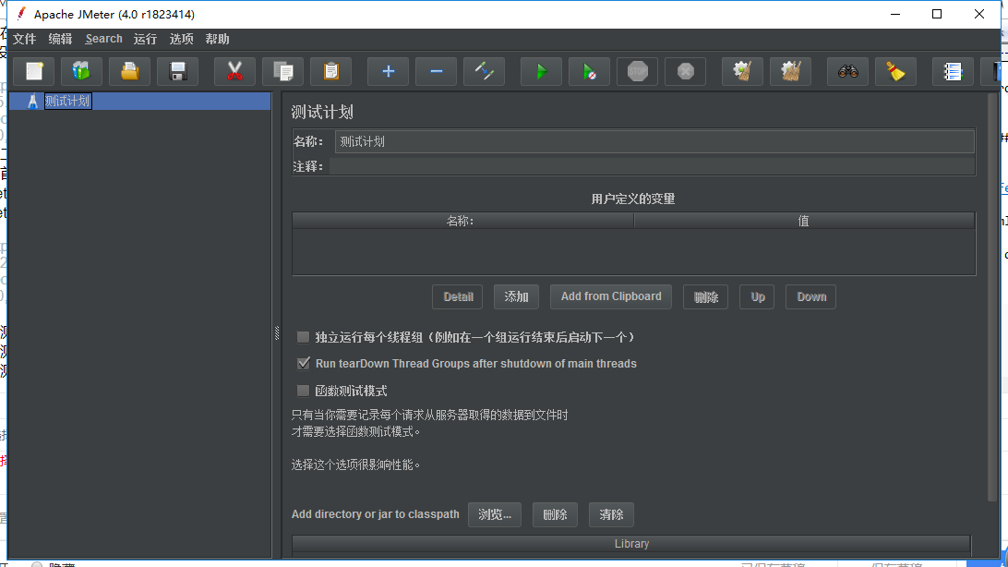
Task: Click the Open file folder icon
Action: tap(130, 71)
